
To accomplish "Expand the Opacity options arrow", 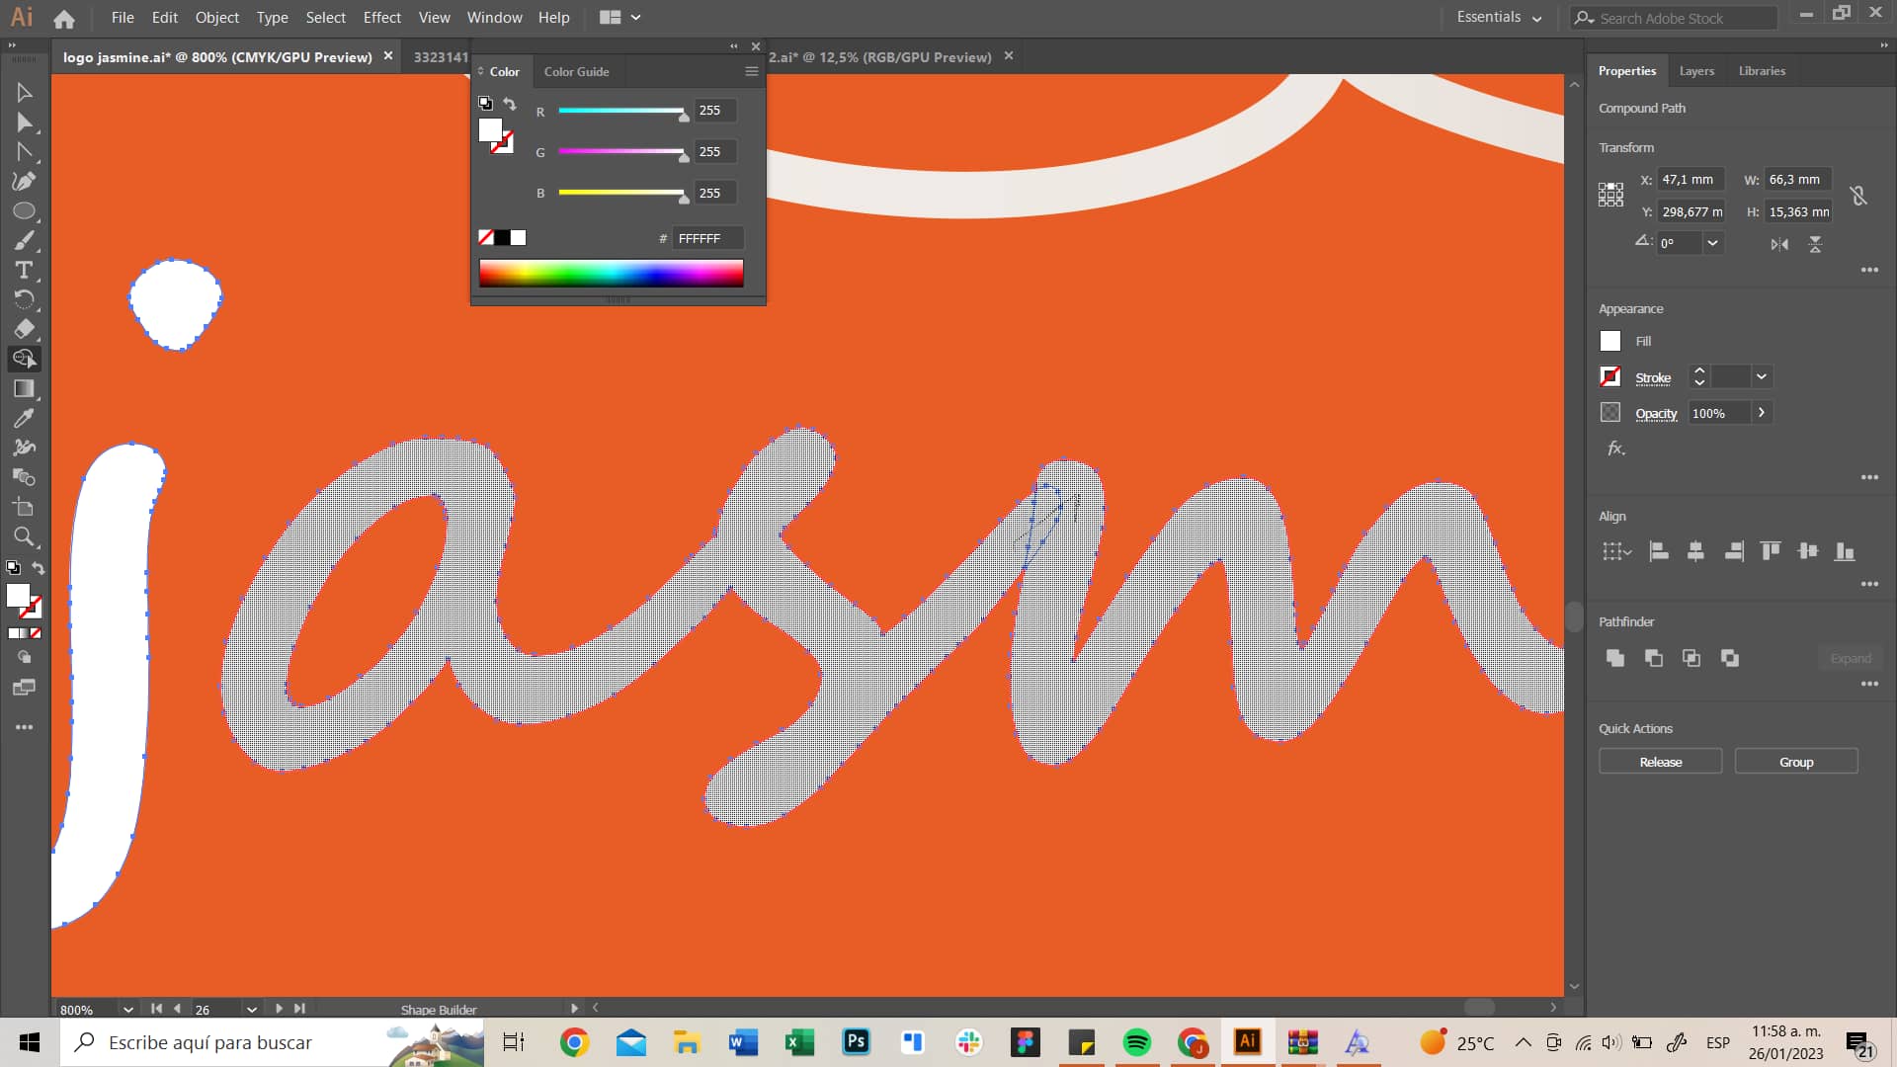I will [x=1761, y=413].
